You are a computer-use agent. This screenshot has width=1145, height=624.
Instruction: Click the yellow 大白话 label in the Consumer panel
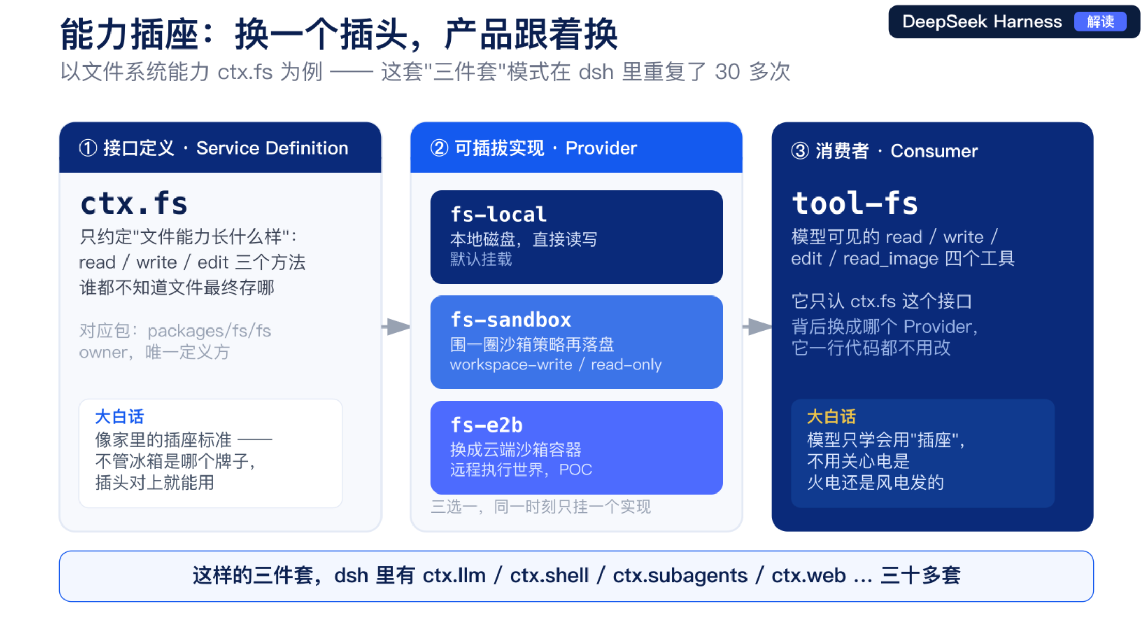(831, 417)
